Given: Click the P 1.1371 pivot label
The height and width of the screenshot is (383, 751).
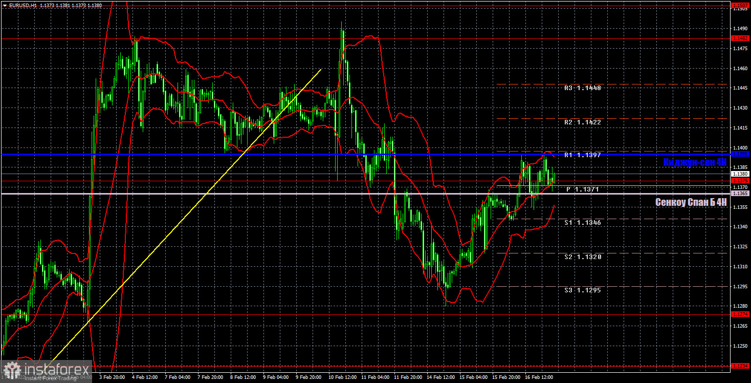Looking at the screenshot, I should point(583,189).
